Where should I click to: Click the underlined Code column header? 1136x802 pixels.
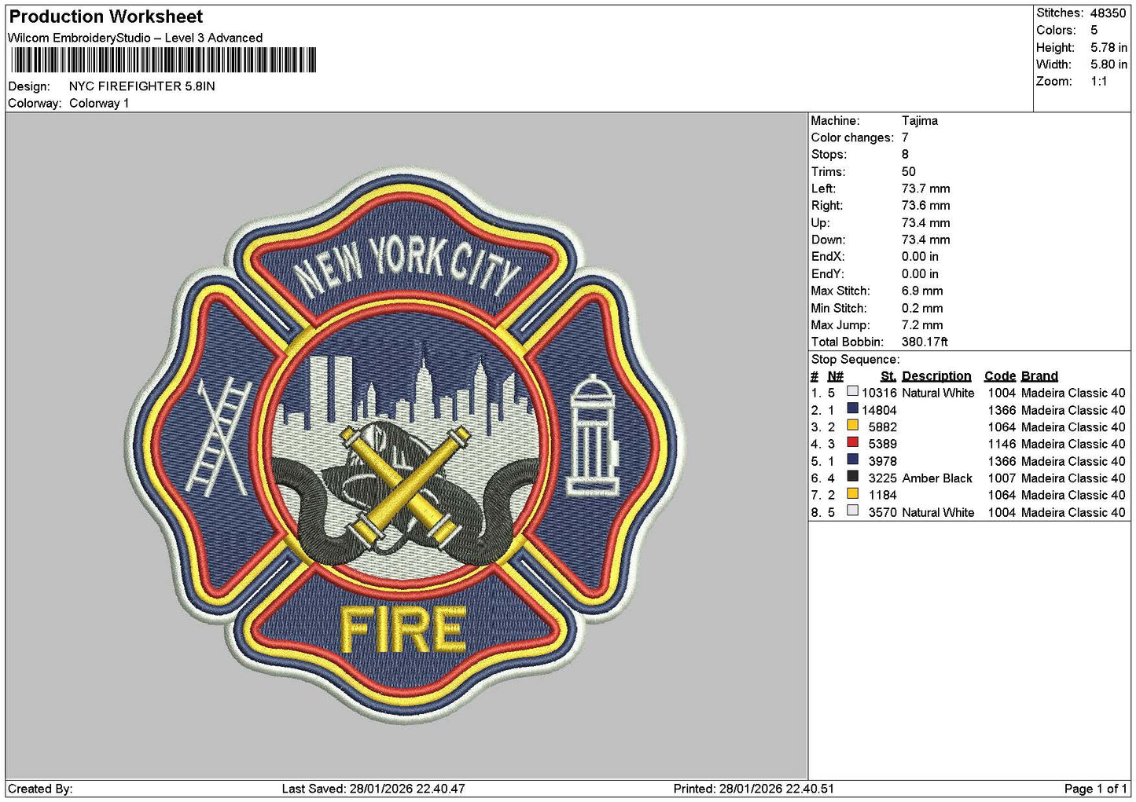pyautogui.click(x=1000, y=376)
